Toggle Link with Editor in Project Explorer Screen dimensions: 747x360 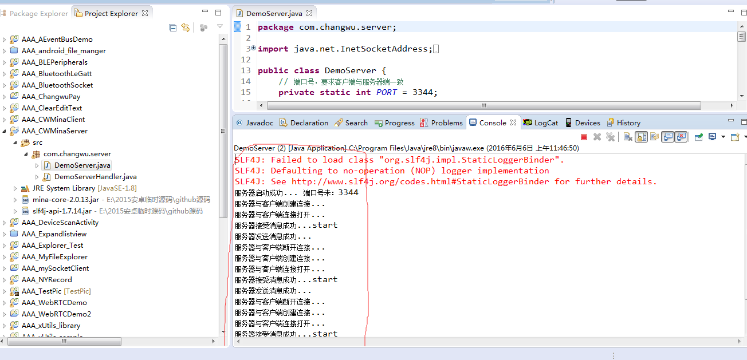tap(186, 27)
